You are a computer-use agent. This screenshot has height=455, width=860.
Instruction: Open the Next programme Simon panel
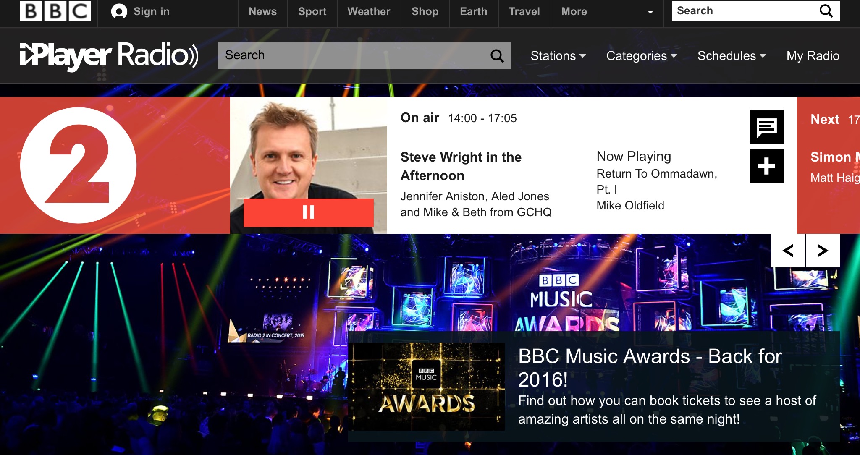tap(829, 165)
